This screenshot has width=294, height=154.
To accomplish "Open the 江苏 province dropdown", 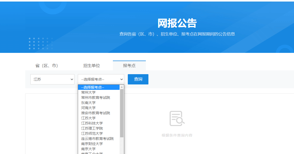I will point(52,79).
